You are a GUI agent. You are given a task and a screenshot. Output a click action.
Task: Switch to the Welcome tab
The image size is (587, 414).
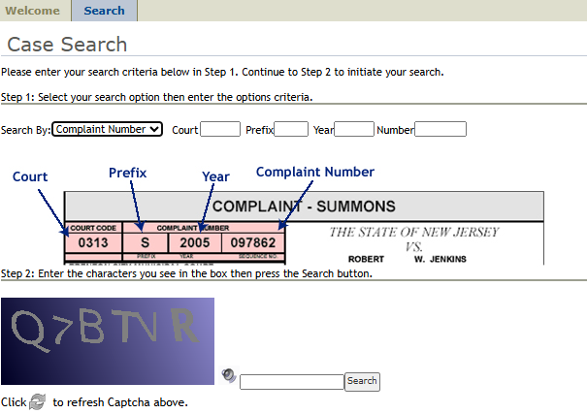[x=35, y=11]
